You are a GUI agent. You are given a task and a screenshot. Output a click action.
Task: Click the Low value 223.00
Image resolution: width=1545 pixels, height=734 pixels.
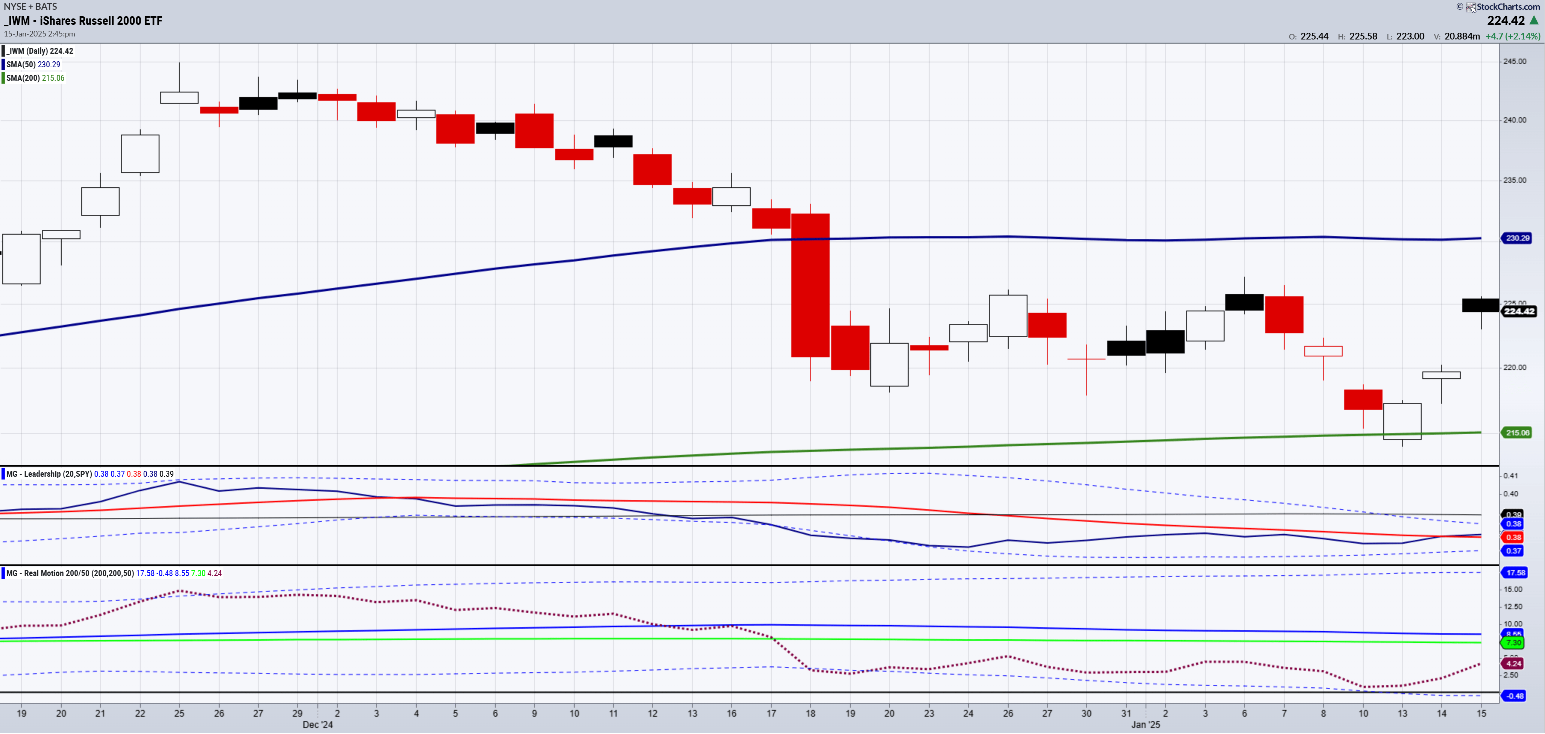tap(1410, 36)
